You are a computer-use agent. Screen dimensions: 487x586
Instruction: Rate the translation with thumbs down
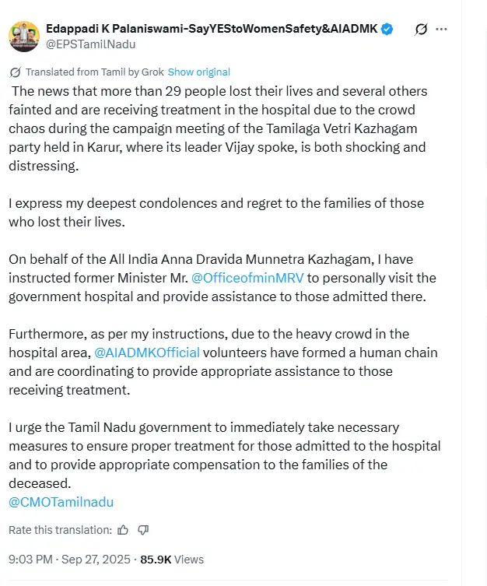[x=143, y=530]
